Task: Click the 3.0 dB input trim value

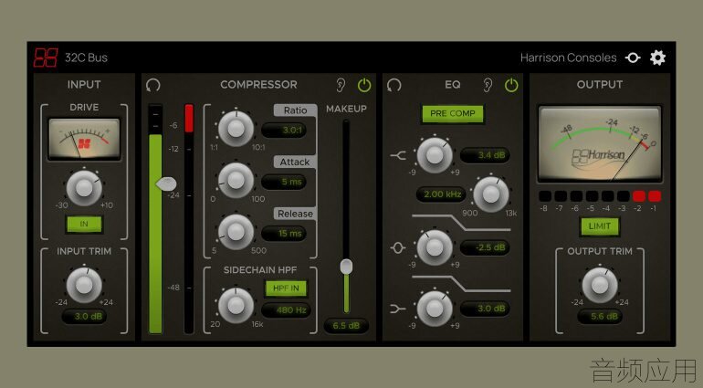Action: coord(84,316)
